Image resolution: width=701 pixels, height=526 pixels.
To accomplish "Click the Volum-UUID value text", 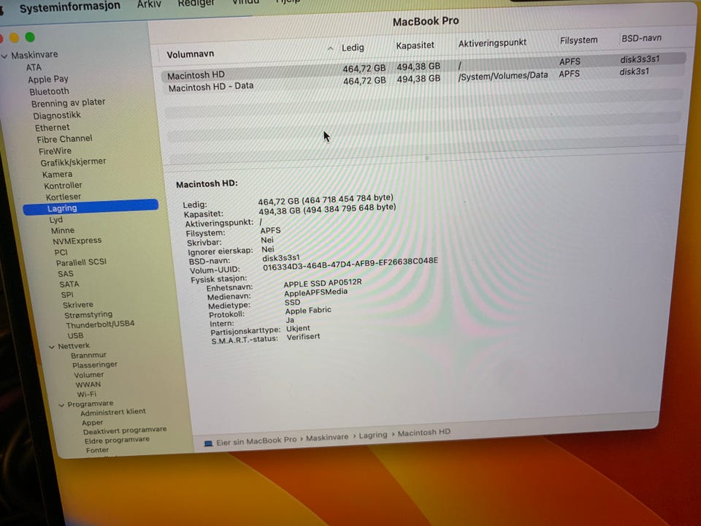I will click(350, 264).
